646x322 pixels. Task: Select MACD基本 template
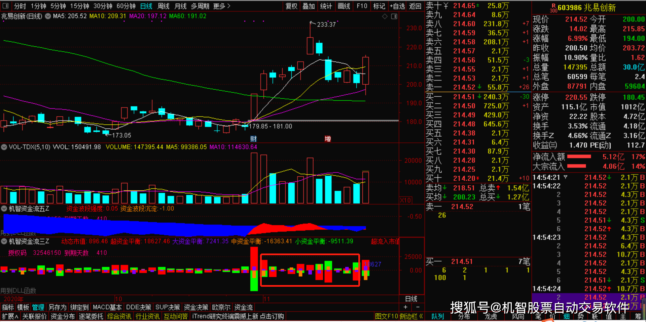pyautogui.click(x=107, y=307)
